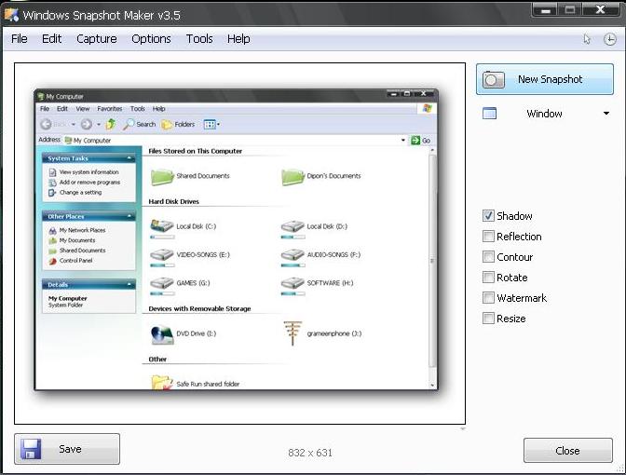626x475 pixels.
Task: Open the Address bar dropdown arrow
Action: click(x=402, y=140)
